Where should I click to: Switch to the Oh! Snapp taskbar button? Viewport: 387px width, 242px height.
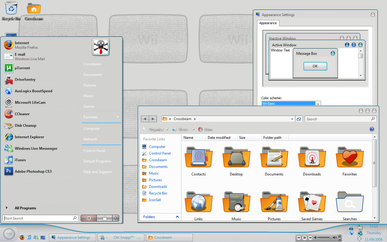click(121, 237)
